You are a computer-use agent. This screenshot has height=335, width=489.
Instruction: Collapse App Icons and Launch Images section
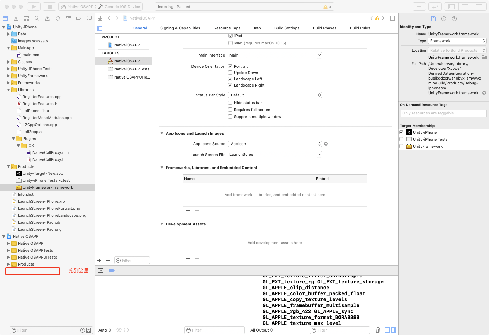click(x=162, y=133)
